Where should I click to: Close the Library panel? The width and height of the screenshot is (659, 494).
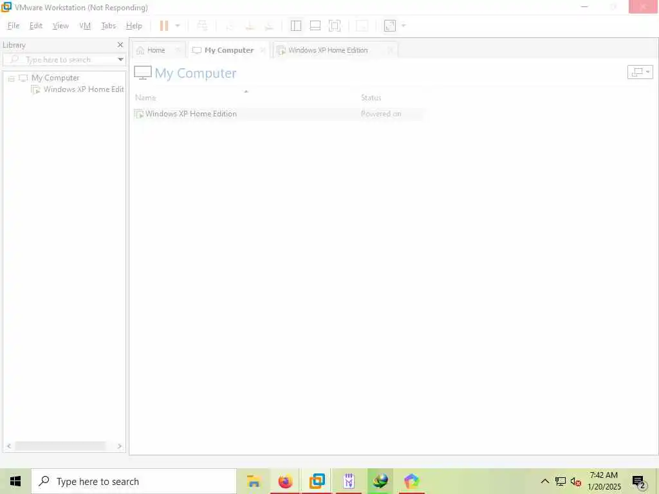click(120, 44)
